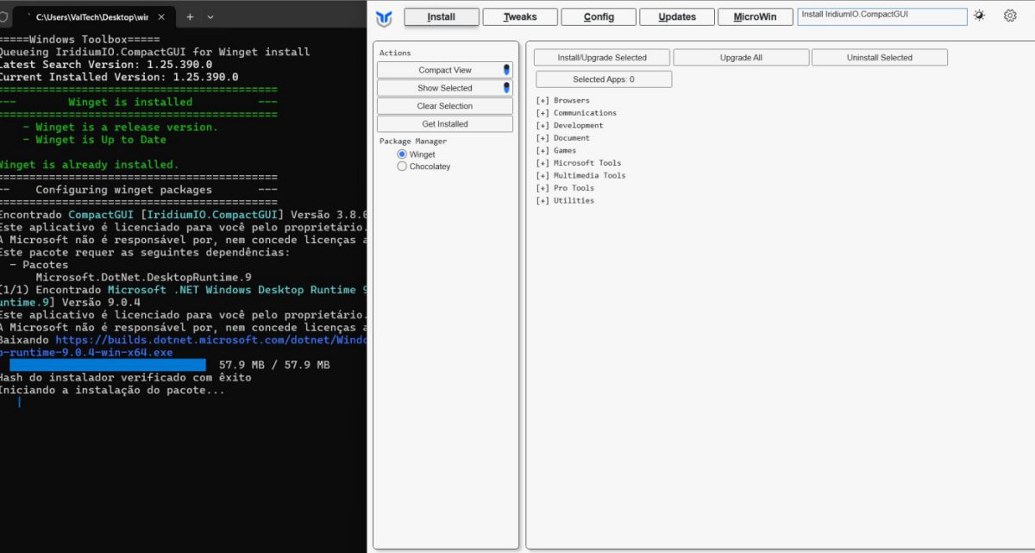Open a new terminal tab with plus
Viewport: 1035px width, 553px height.
click(x=190, y=16)
